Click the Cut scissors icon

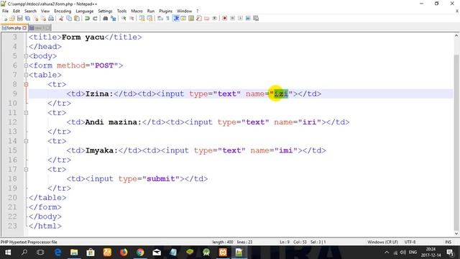coord(61,18)
